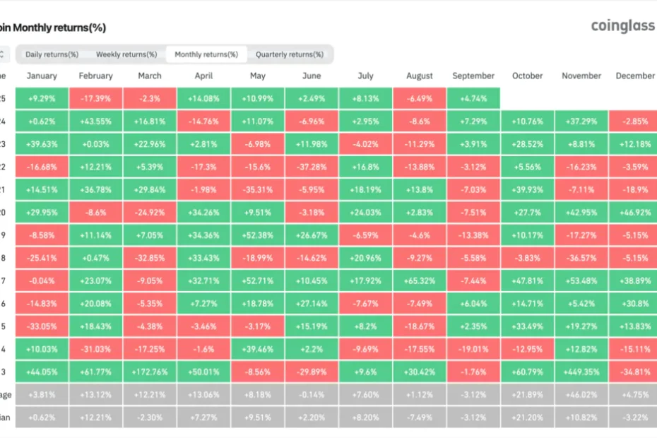Select the Monthly returns(%) tab
This screenshot has height=438, width=657.
click(206, 54)
